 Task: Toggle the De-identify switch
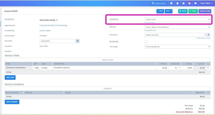146,41
